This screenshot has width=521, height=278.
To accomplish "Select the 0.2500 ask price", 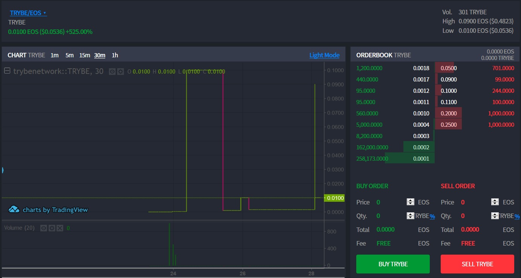I will (x=449, y=125).
